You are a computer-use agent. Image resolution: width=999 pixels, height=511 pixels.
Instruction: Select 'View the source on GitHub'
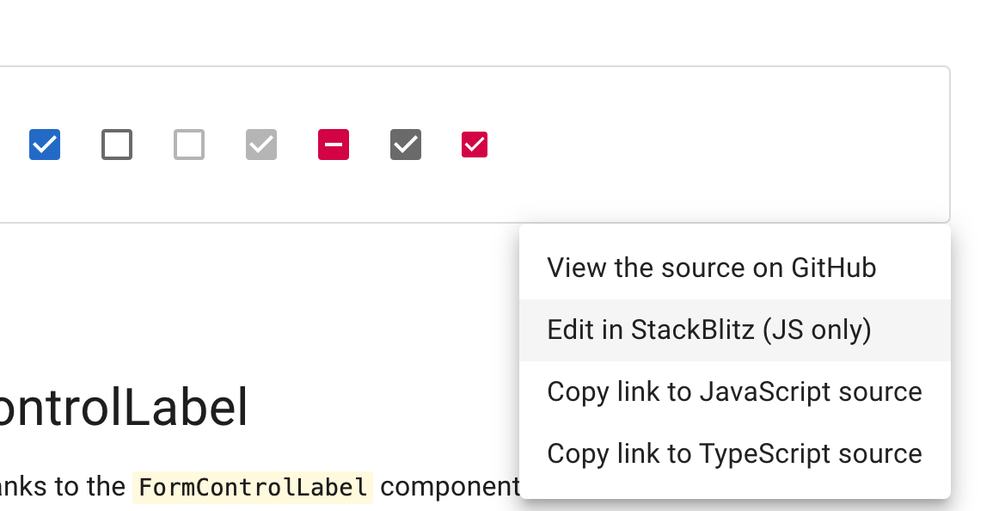pos(711,268)
